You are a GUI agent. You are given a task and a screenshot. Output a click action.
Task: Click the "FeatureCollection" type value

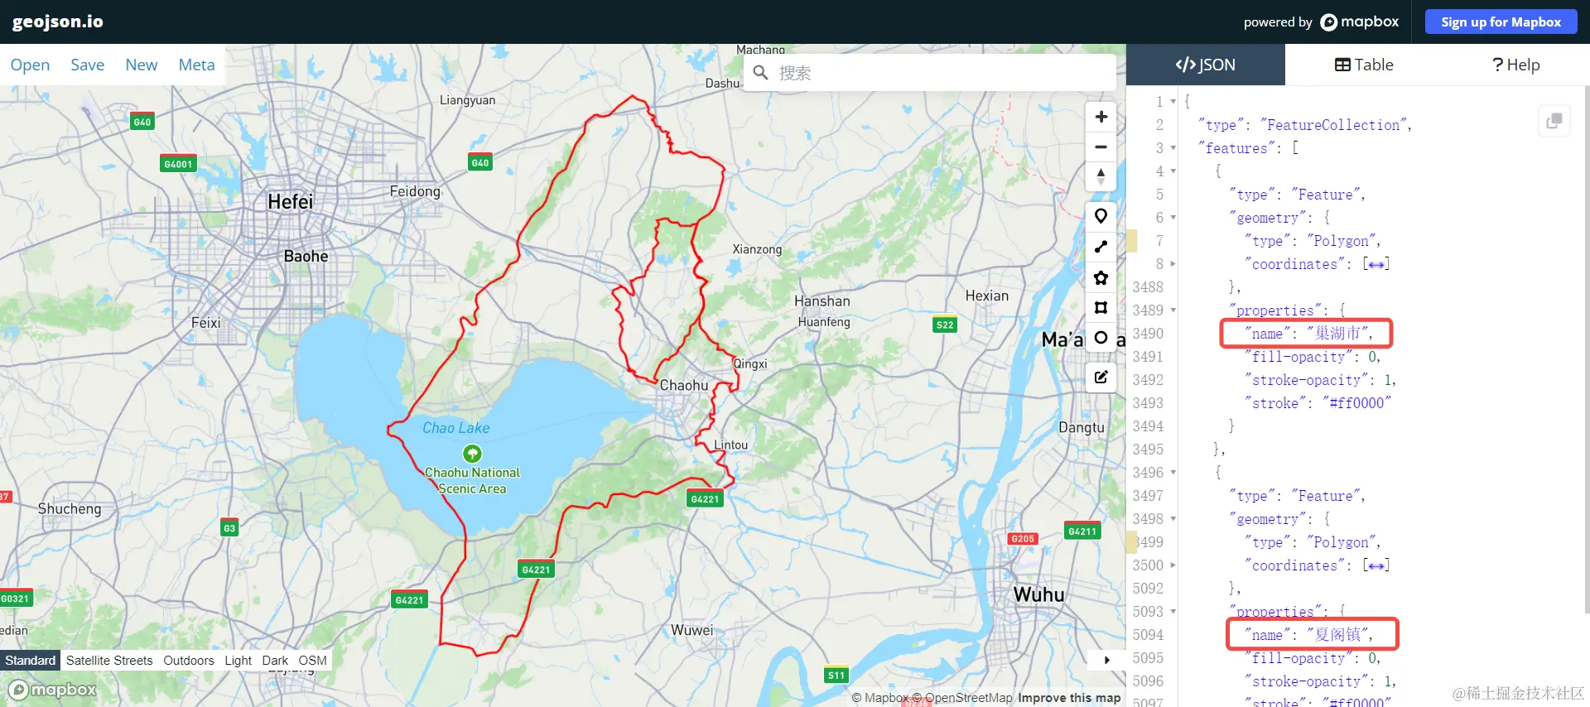click(x=1332, y=125)
